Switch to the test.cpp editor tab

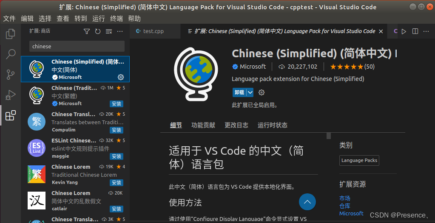click(x=155, y=31)
